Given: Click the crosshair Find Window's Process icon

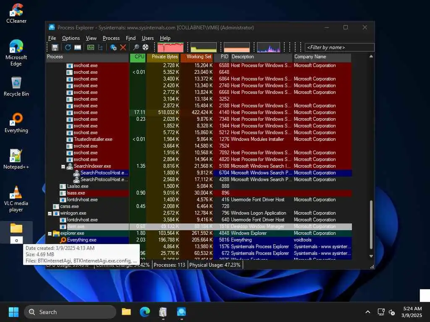Looking at the screenshot, I should (145, 47).
